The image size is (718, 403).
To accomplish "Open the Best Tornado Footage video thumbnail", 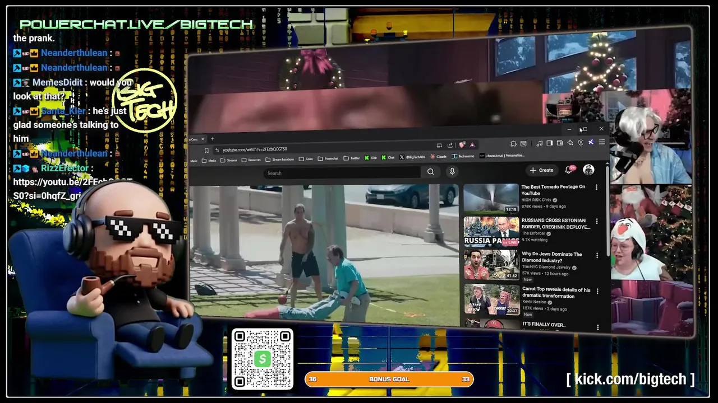I will pyautogui.click(x=491, y=198).
